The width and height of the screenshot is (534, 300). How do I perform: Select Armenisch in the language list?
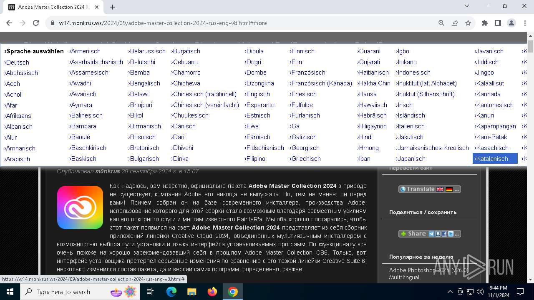tap(85, 51)
